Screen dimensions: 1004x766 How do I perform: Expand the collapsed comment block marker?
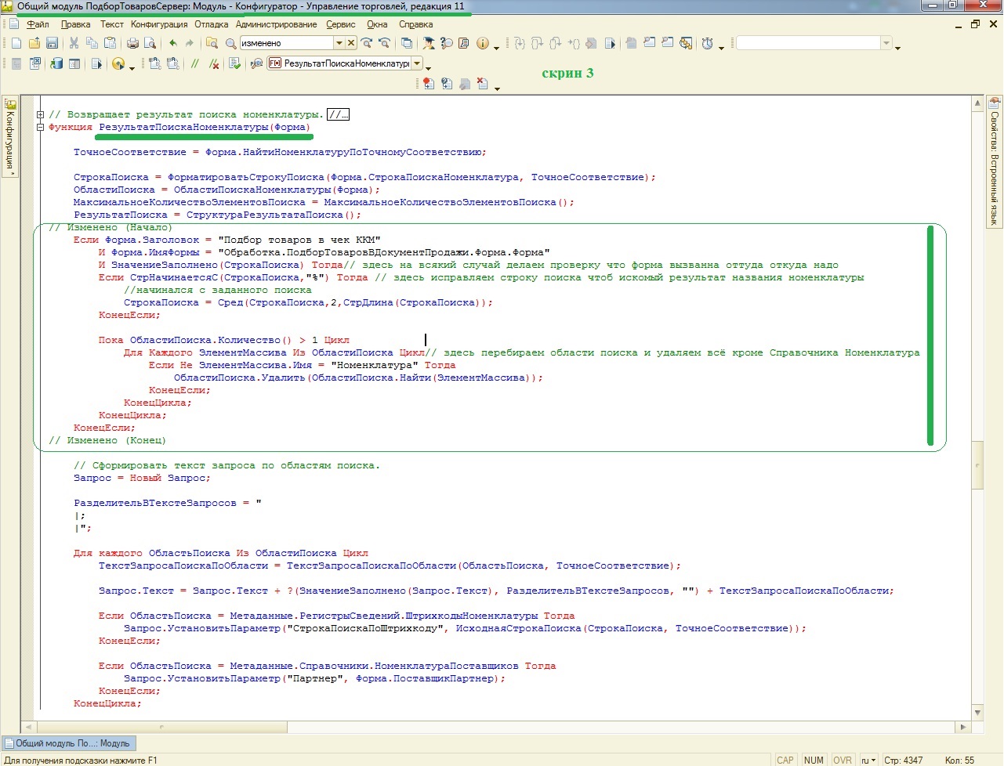40,114
